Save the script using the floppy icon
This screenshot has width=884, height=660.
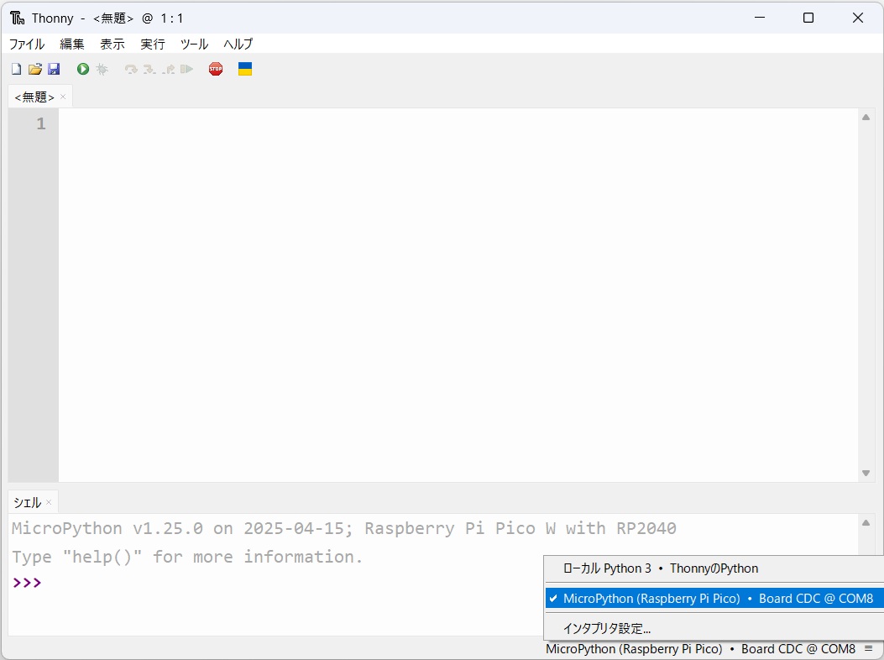pyautogui.click(x=54, y=70)
